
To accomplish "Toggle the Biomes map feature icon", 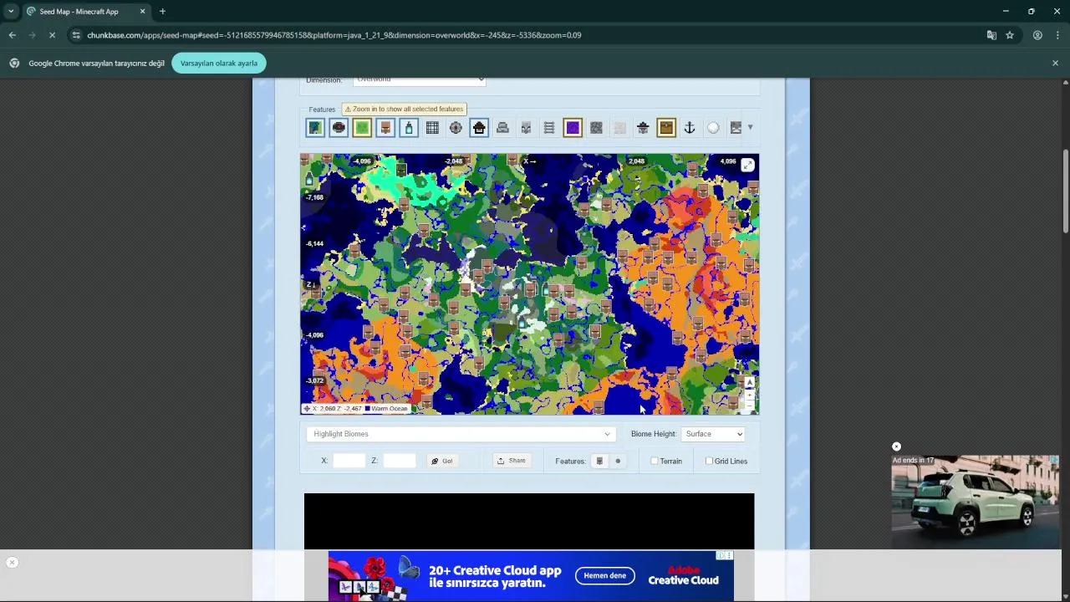I will point(315,128).
